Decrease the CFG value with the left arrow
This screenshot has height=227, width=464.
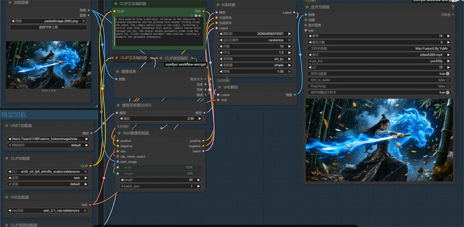click(x=221, y=53)
